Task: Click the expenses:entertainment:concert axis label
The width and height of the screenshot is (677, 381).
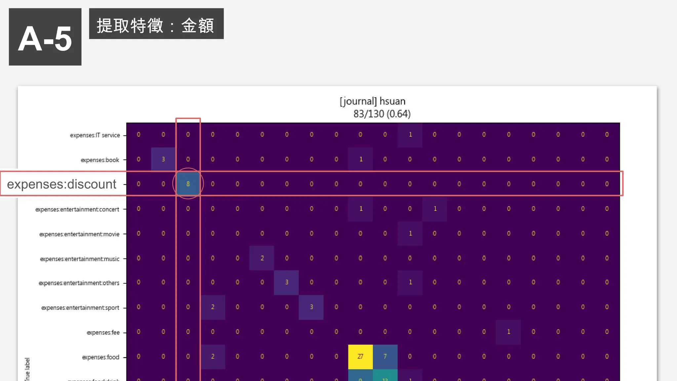Action: tap(77, 209)
